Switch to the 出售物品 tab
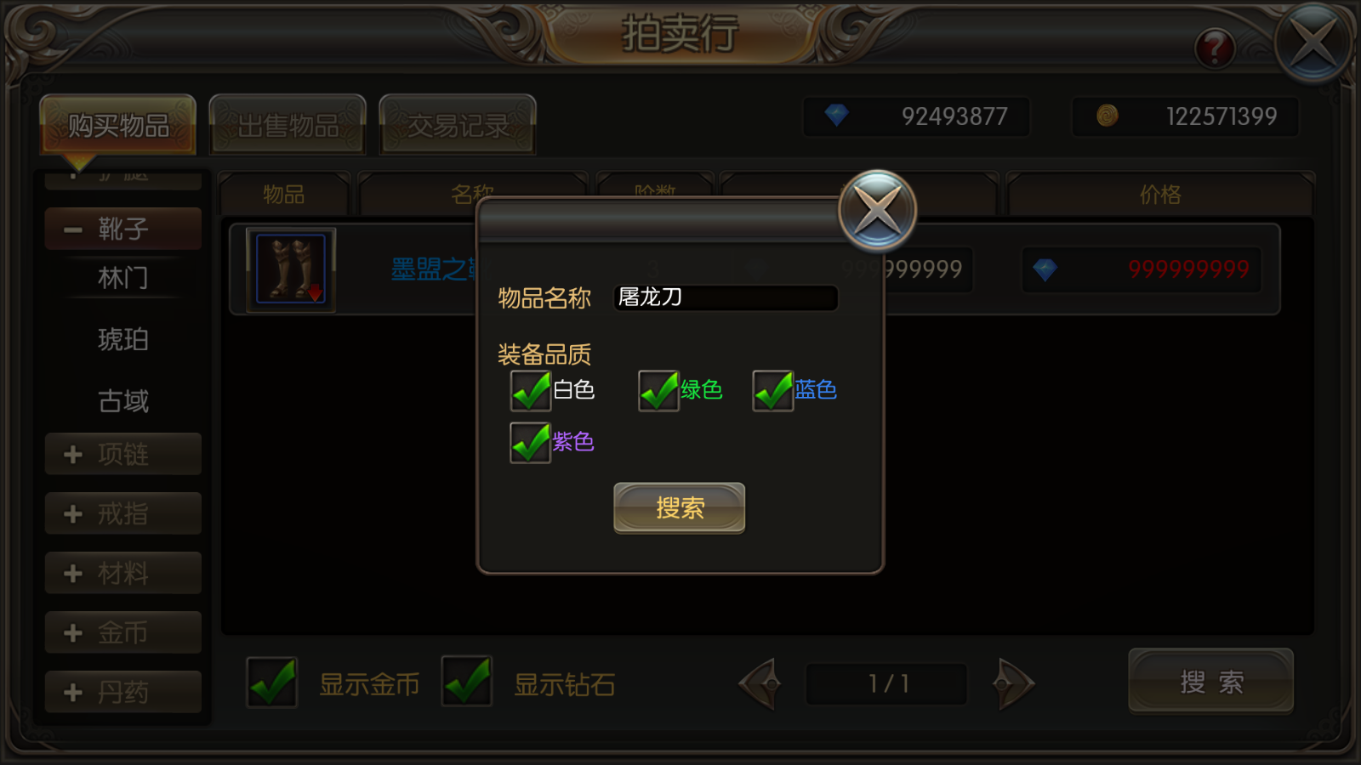 click(288, 125)
